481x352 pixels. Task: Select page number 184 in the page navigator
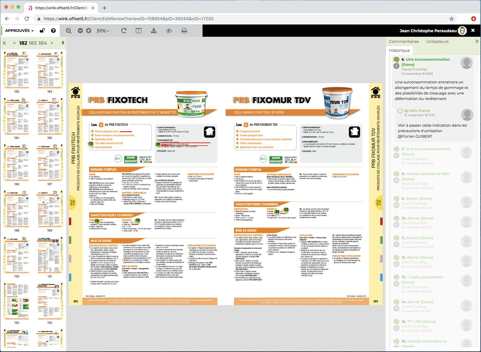43,43
